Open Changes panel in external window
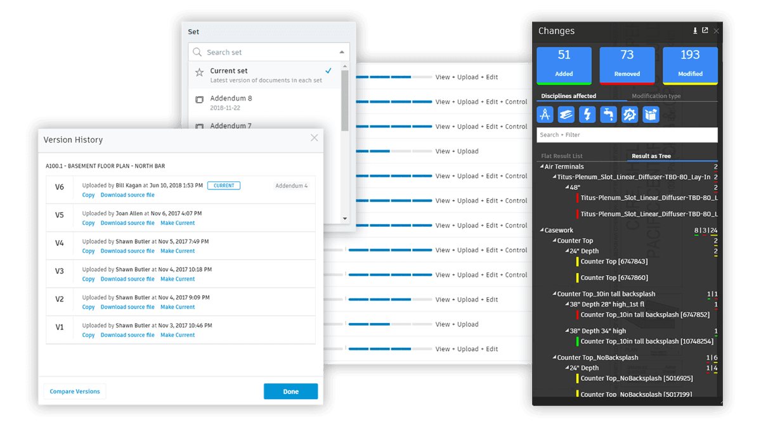This screenshot has height=427, width=761. point(705,30)
